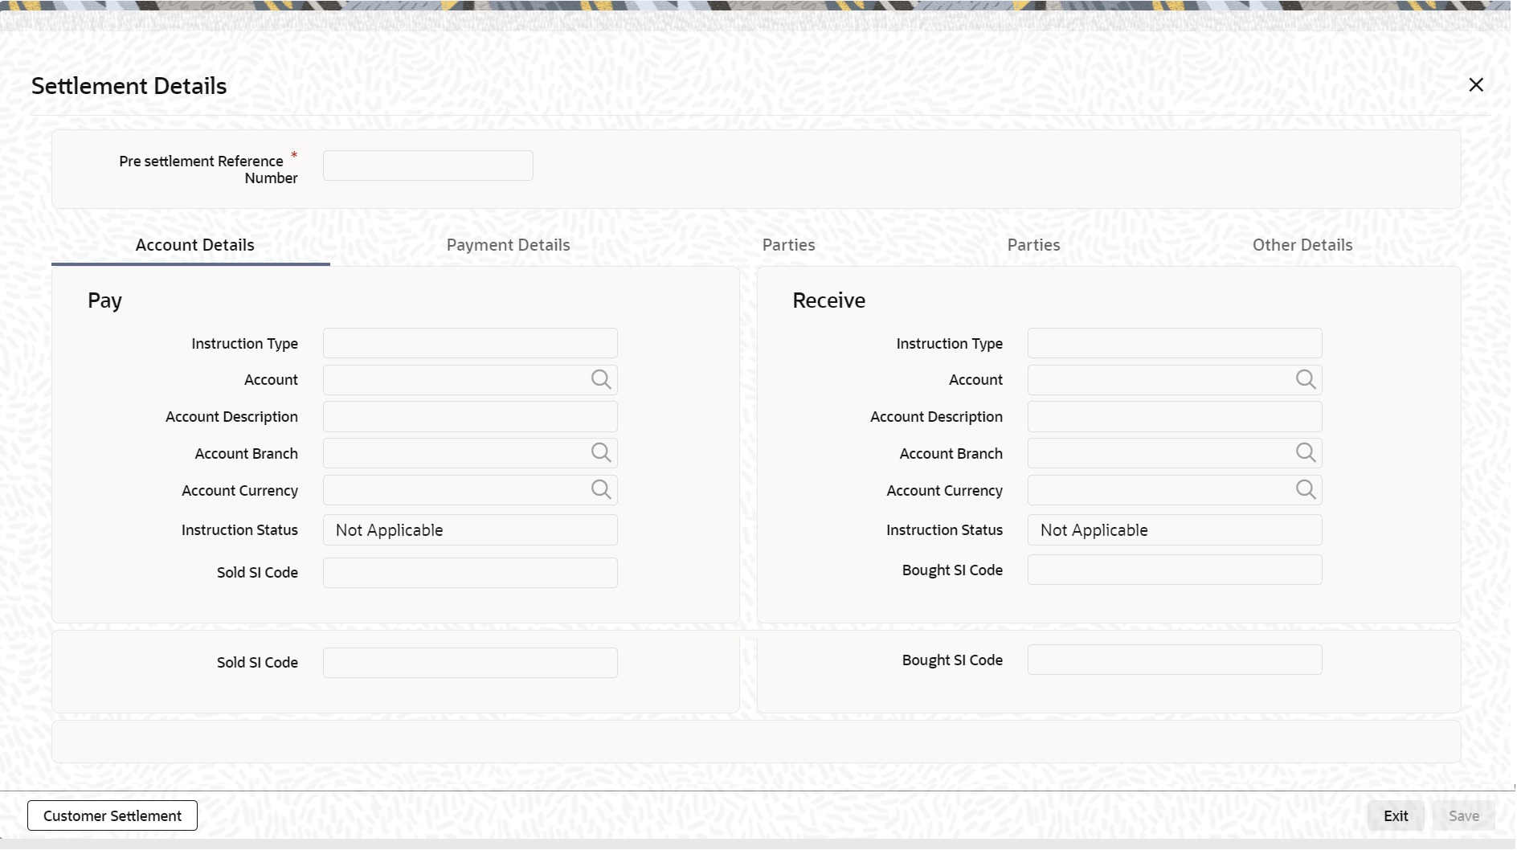Close the Settlement Details dialog
The width and height of the screenshot is (1517, 850).
[1477, 84]
